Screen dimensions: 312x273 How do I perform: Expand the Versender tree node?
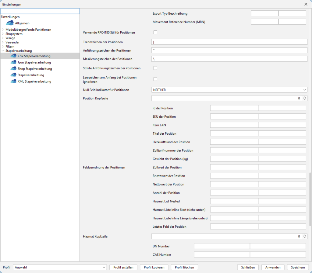(x=3, y=42)
